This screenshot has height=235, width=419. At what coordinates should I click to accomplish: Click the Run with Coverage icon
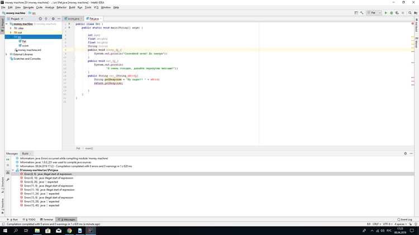point(397,13)
